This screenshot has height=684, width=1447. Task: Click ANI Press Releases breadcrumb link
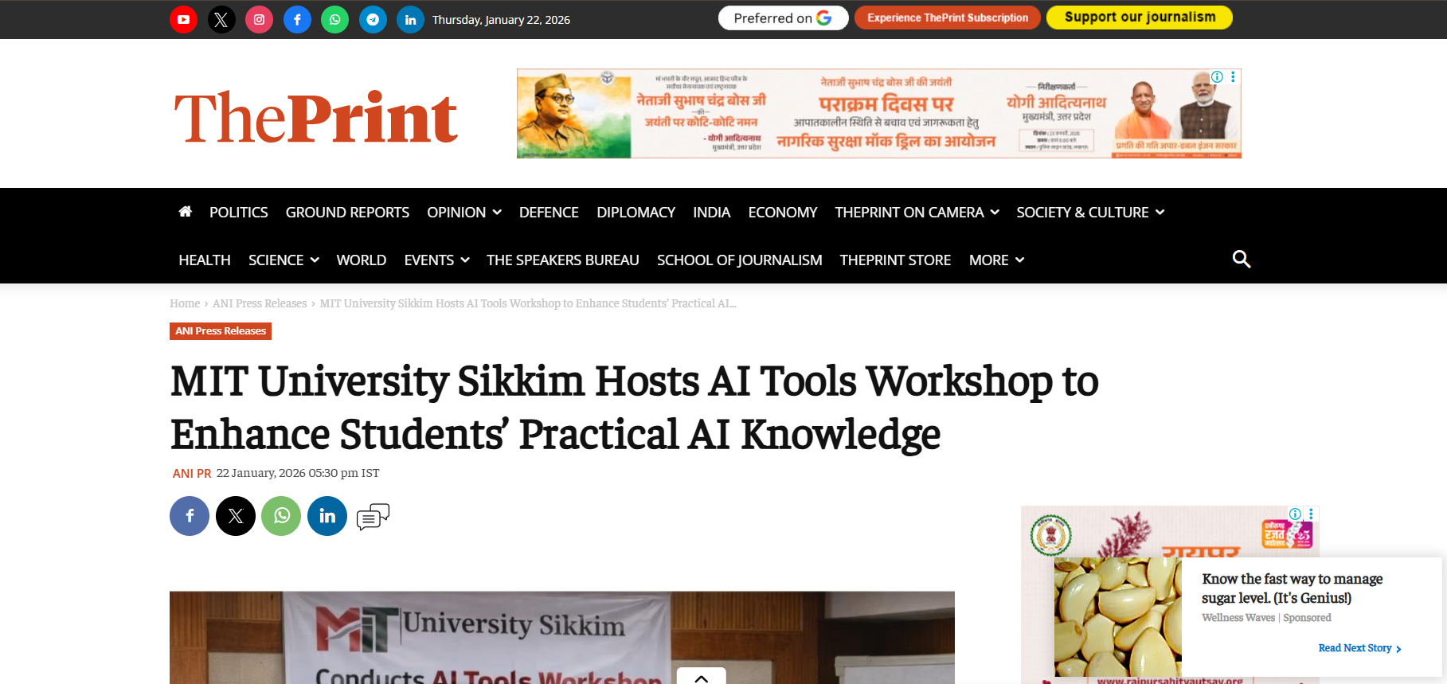tap(260, 303)
